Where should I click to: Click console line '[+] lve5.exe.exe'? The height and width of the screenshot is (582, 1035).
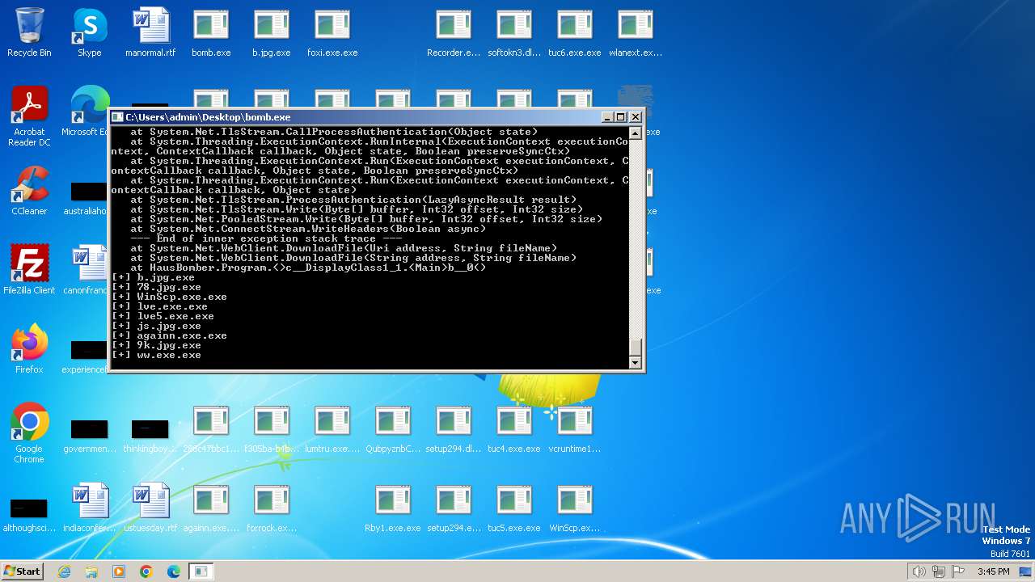(163, 316)
